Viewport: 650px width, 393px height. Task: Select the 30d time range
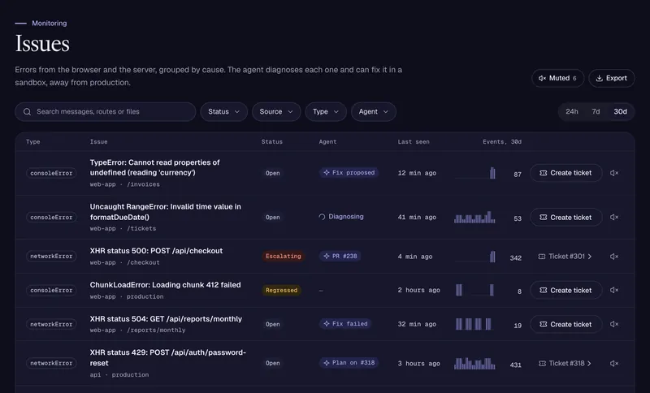click(620, 112)
